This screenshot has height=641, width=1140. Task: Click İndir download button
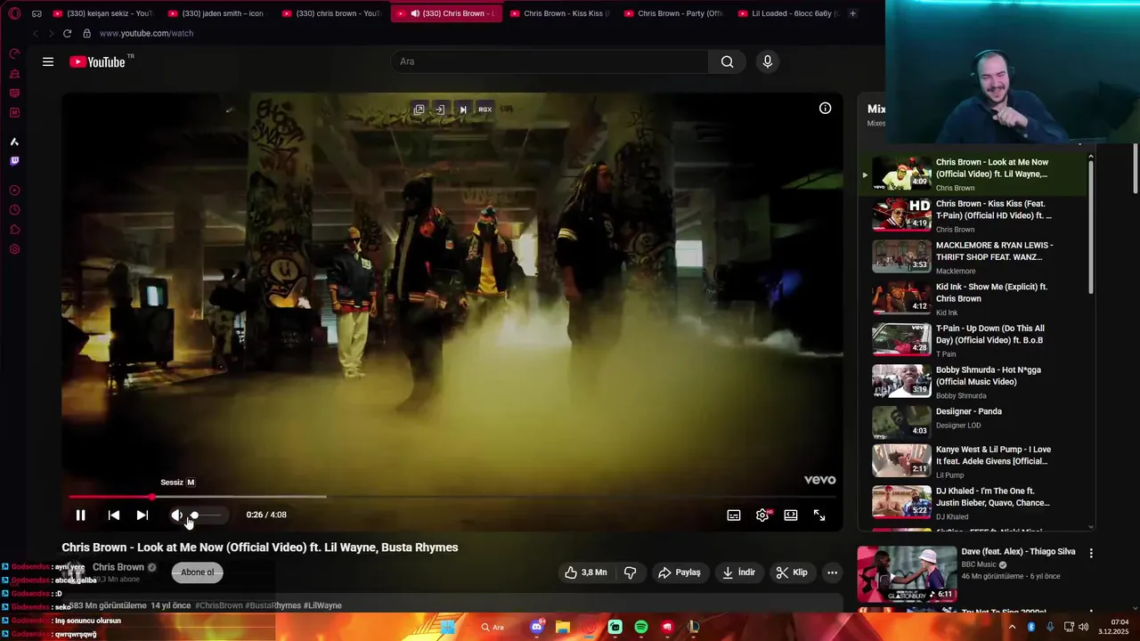pyautogui.click(x=738, y=572)
